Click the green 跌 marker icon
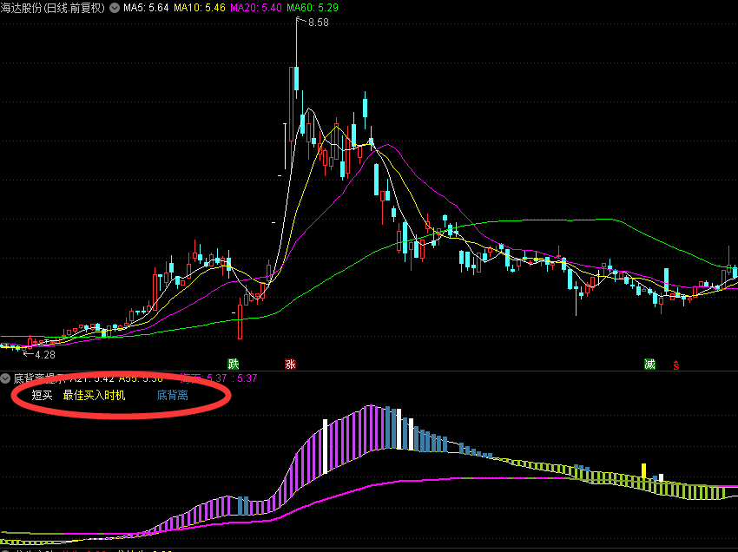The height and width of the screenshot is (552, 738). 233,365
